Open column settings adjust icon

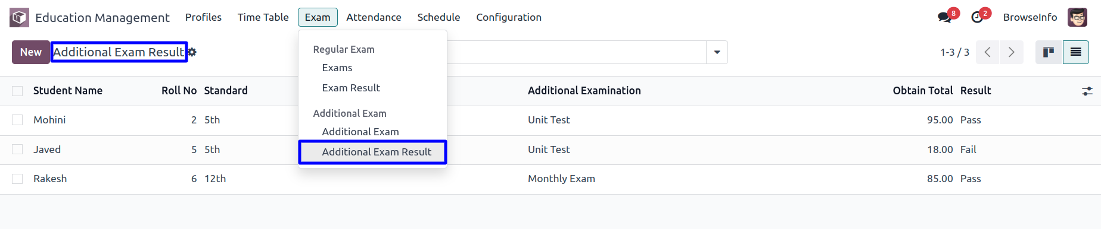click(1087, 91)
